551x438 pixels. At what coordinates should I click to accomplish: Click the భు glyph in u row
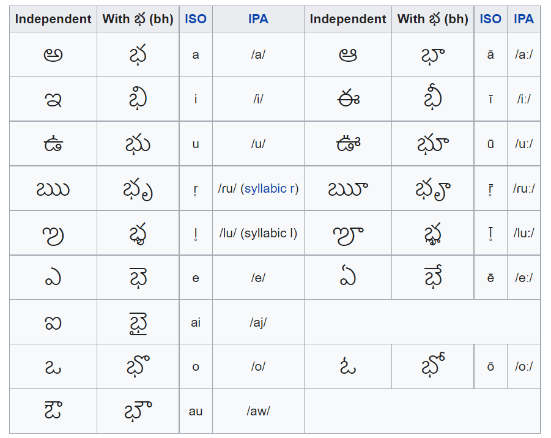tap(138, 144)
